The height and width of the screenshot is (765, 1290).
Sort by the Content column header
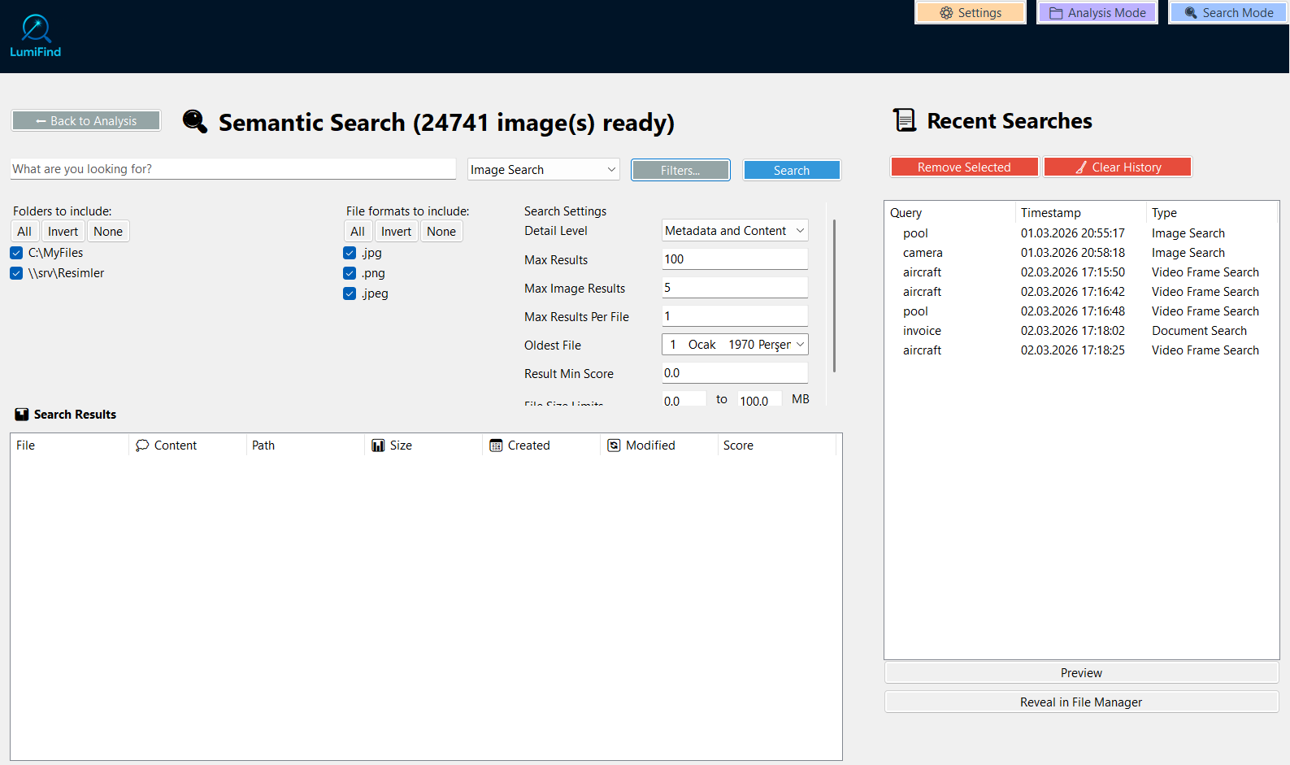(x=187, y=446)
